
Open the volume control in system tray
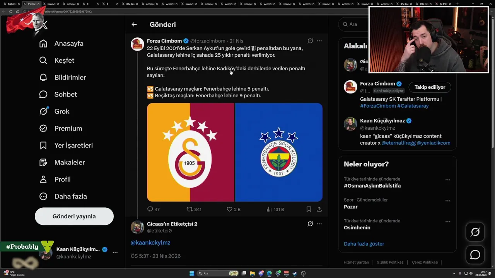point(471,273)
